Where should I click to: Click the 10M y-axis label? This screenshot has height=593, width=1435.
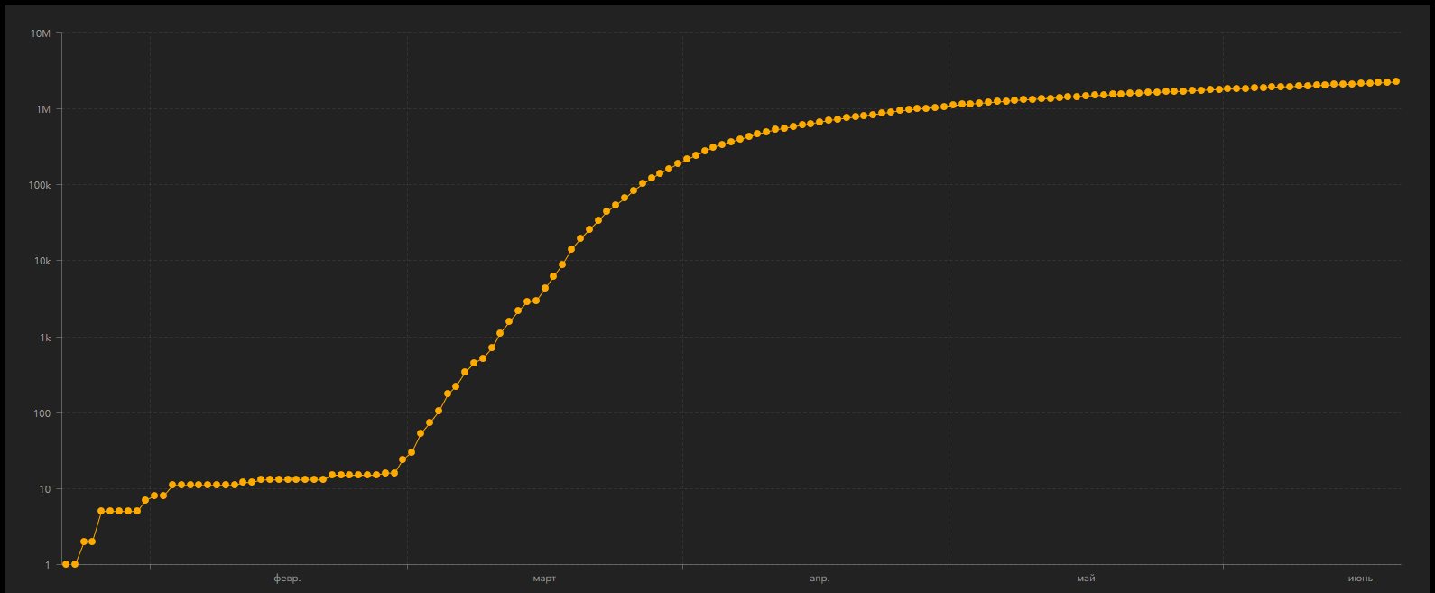click(41, 33)
